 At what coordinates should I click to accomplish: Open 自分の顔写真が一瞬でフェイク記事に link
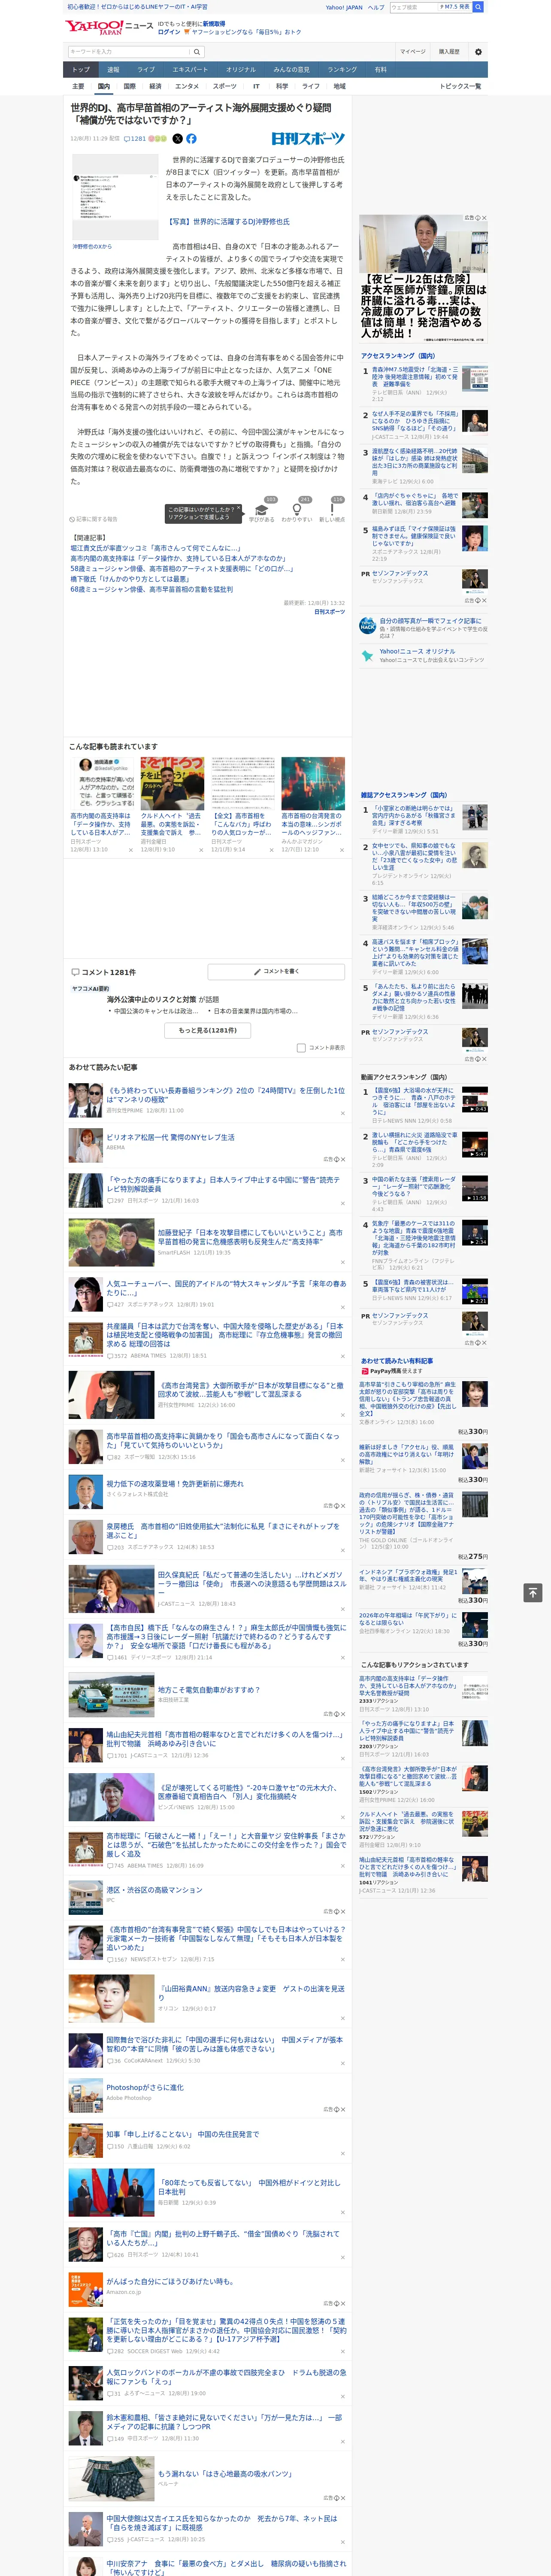click(x=430, y=621)
